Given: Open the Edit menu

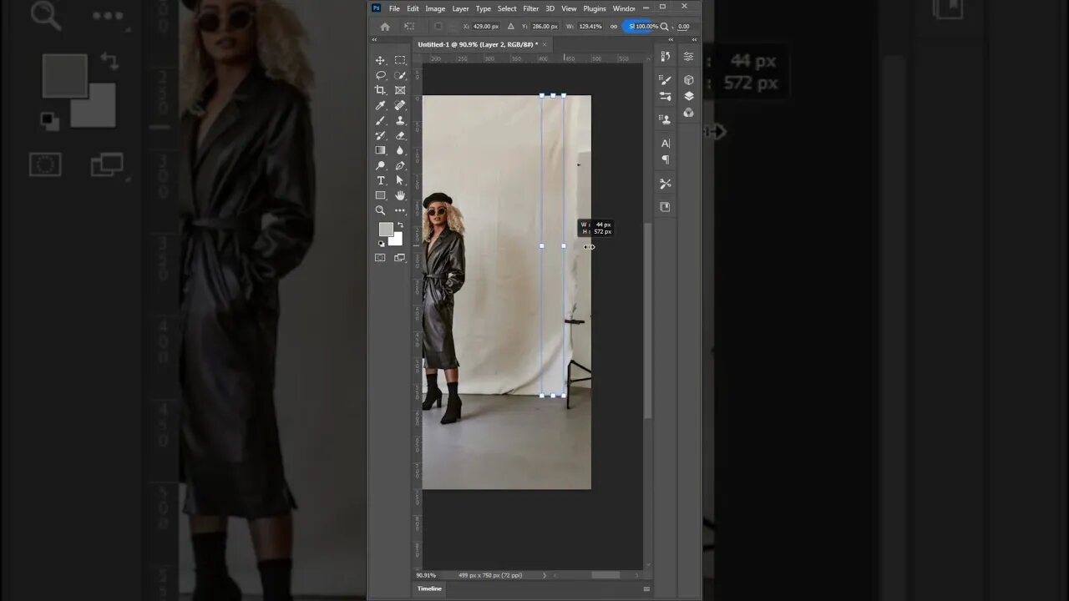Looking at the screenshot, I should click(413, 8).
